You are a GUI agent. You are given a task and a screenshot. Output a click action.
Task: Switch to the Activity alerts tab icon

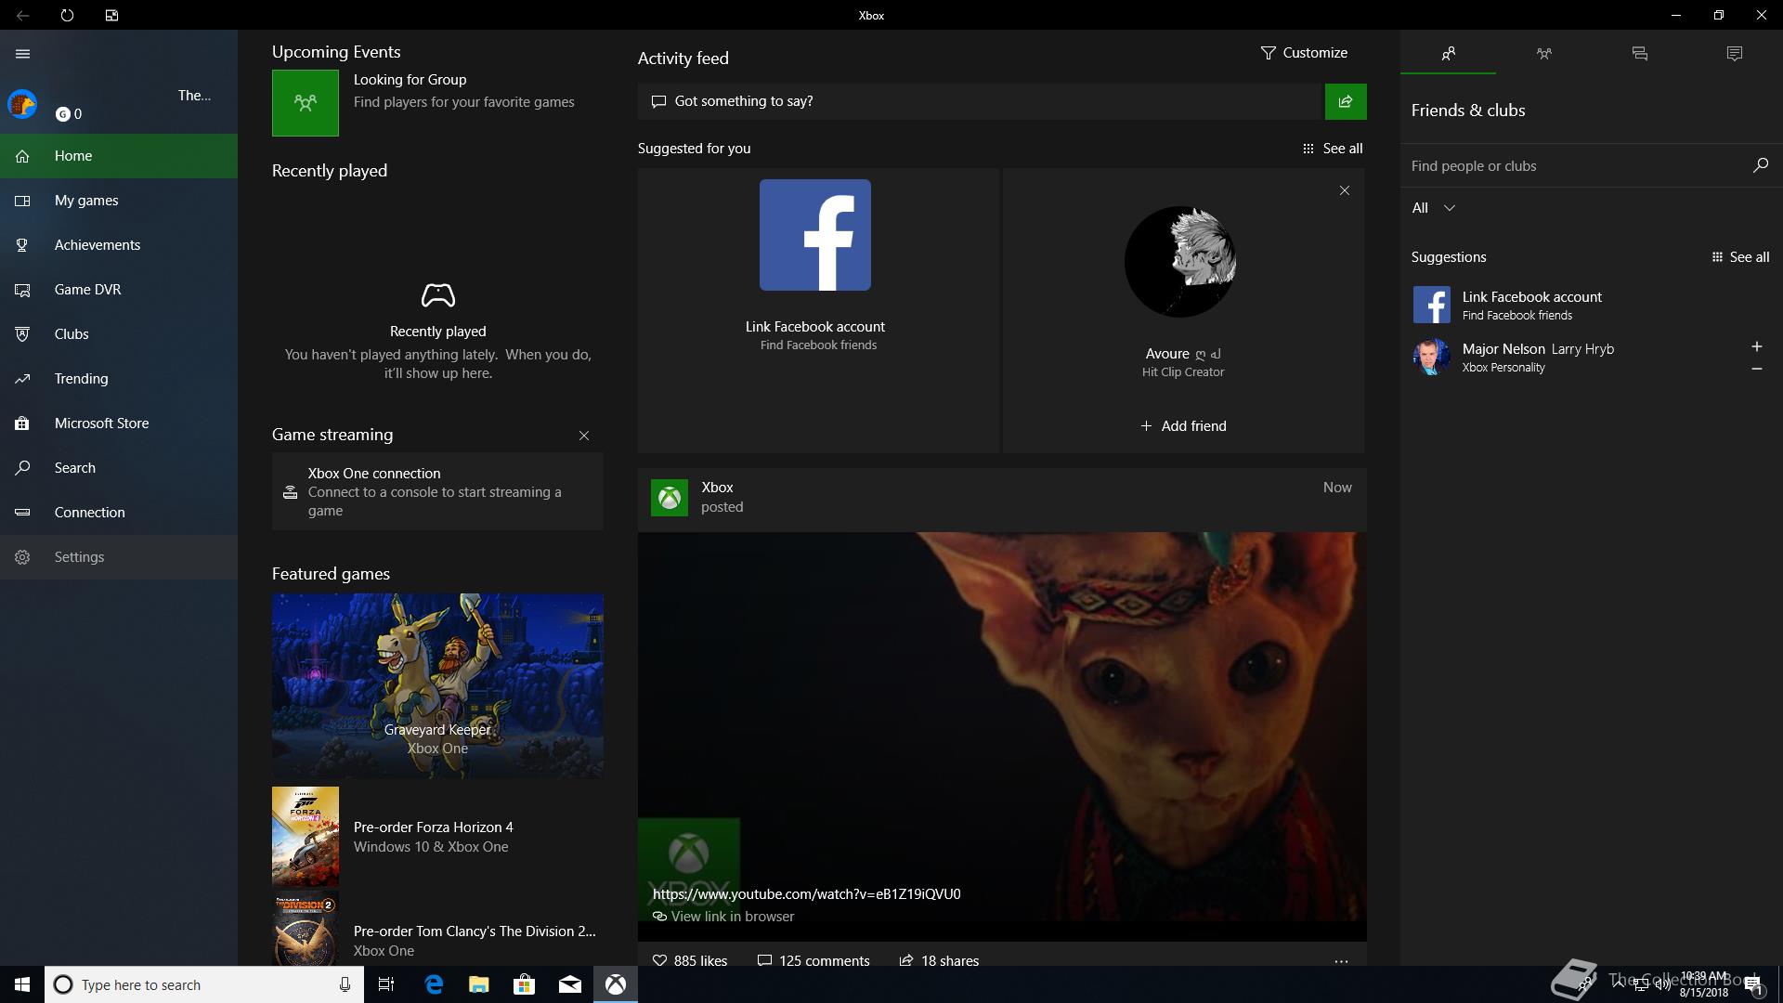[x=1735, y=53]
